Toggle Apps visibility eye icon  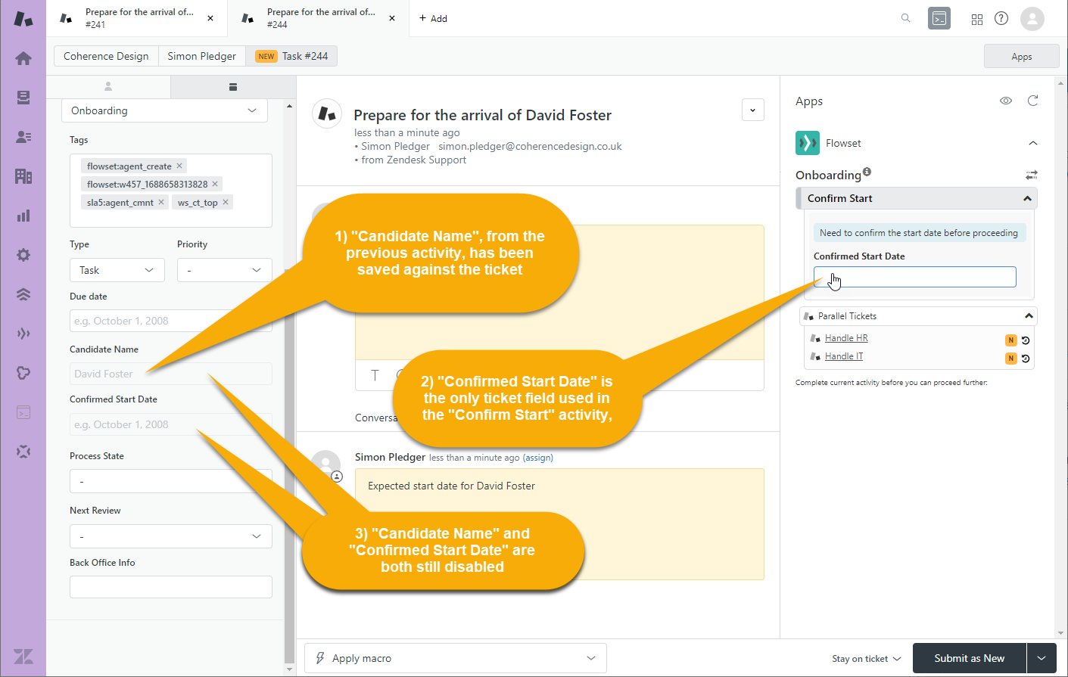[x=1006, y=101]
